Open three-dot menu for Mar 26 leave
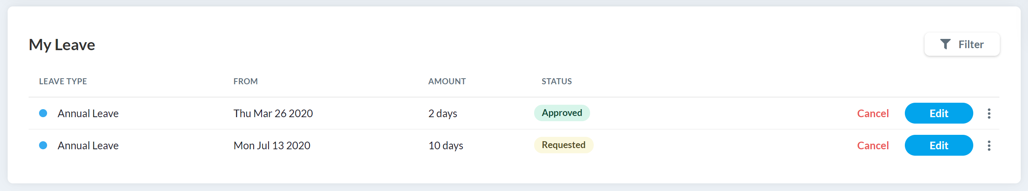The width and height of the screenshot is (1028, 191). pyautogui.click(x=989, y=114)
